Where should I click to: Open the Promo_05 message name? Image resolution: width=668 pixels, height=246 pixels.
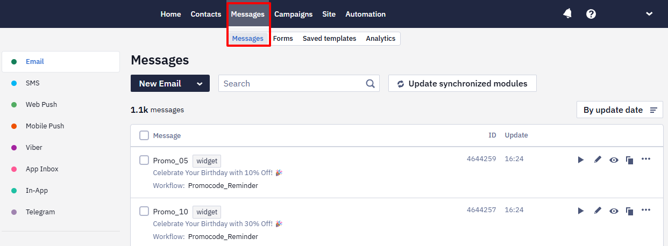click(x=170, y=161)
